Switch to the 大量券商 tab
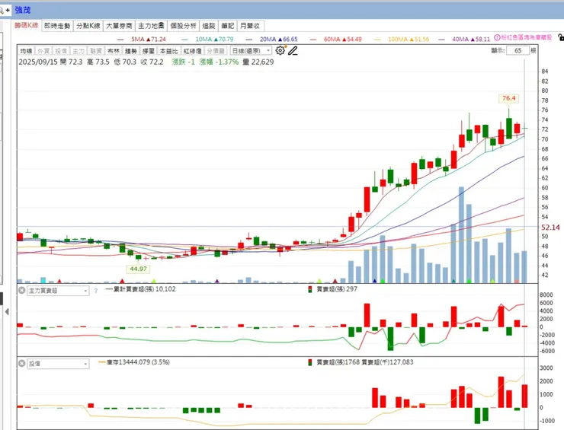564x430 pixels. coord(119,26)
